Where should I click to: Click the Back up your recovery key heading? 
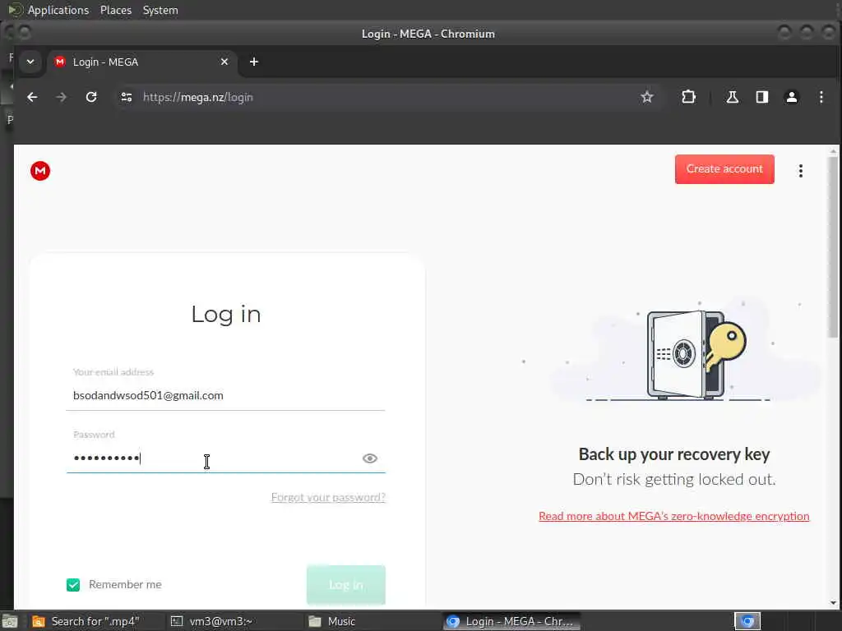coord(674,454)
